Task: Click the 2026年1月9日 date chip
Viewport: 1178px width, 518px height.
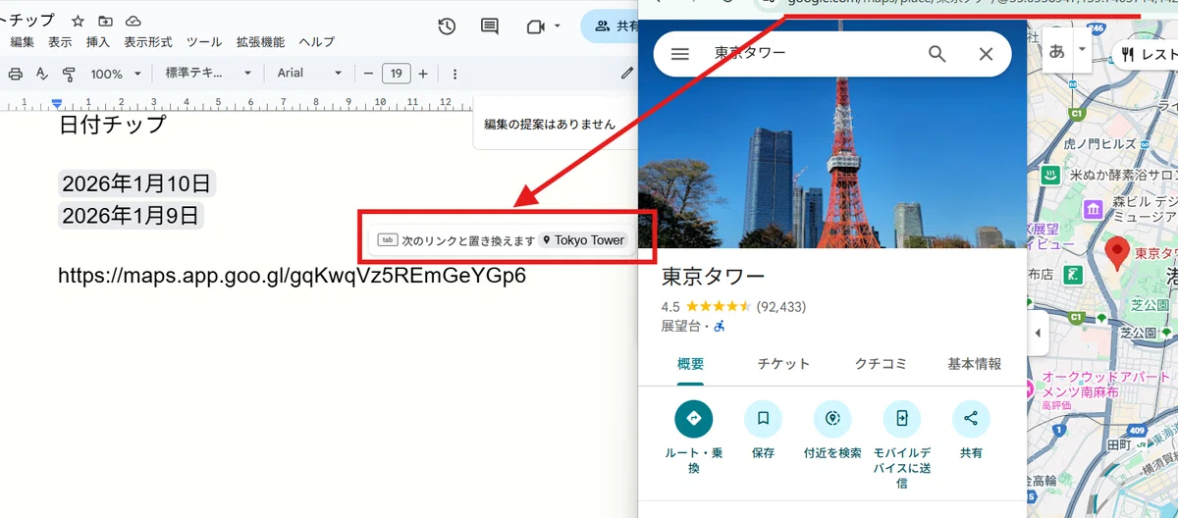Action: click(x=131, y=215)
